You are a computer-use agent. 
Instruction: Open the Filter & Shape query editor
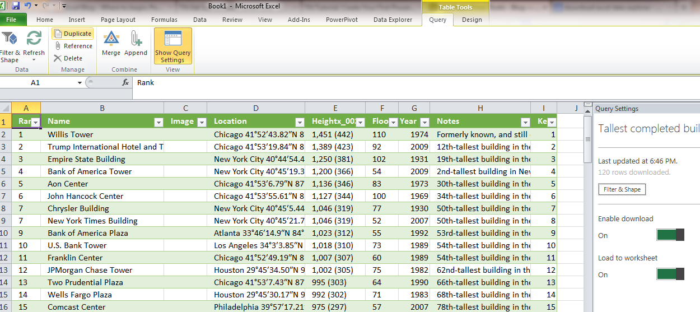coord(10,47)
